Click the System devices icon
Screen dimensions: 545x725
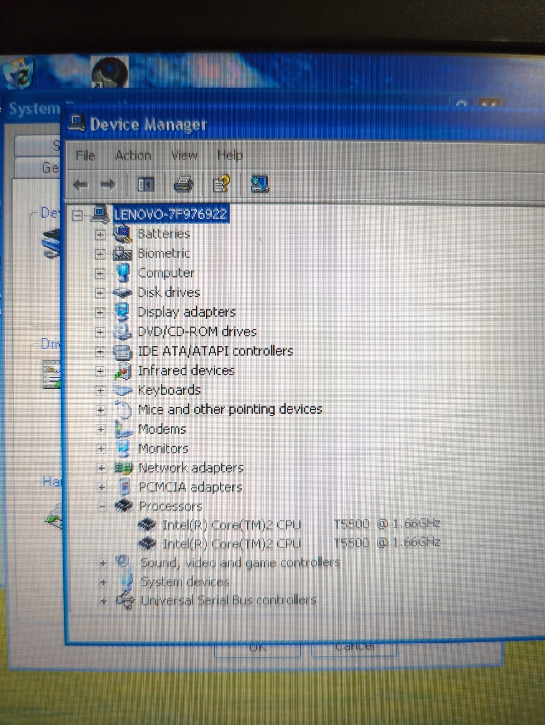[x=126, y=581]
